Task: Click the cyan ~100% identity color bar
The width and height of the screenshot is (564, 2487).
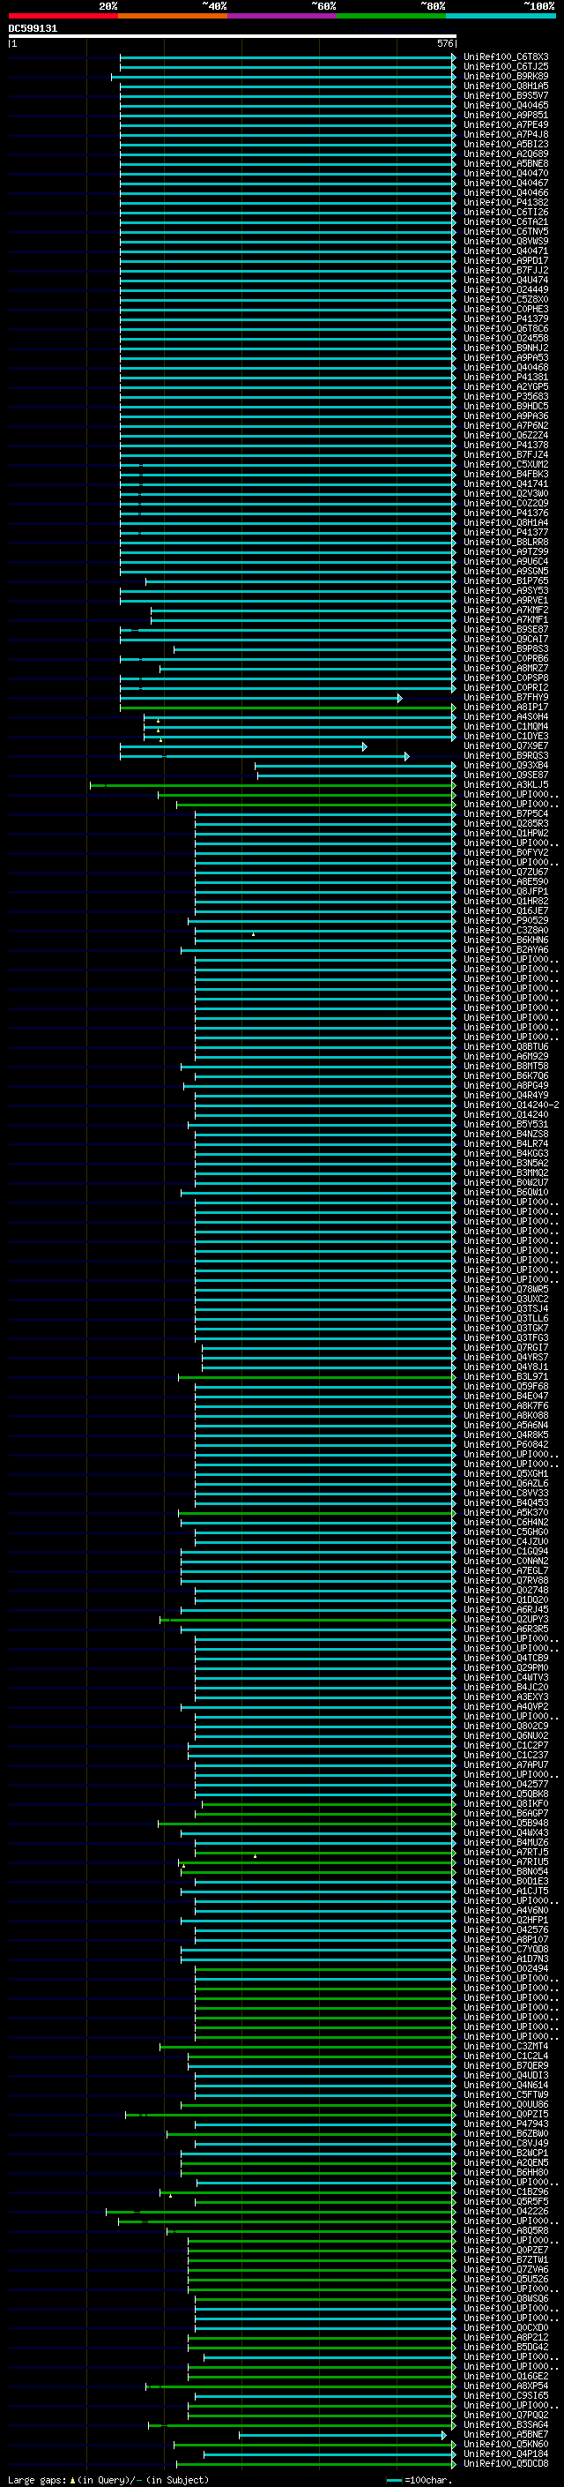Action: coord(501,16)
